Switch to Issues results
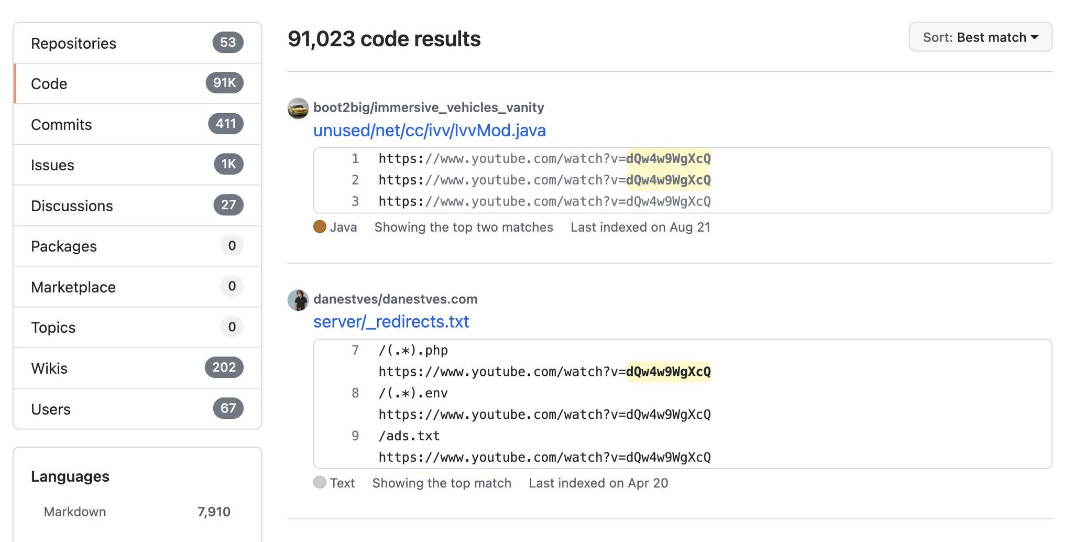1073x542 pixels. [137, 165]
